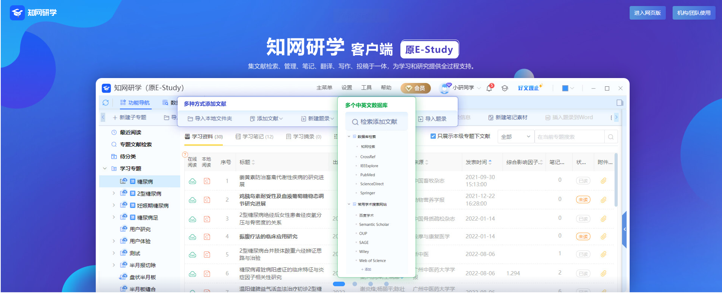The image size is (722, 293).
Task: Open the 全部 filter dropdown
Action: click(516, 137)
